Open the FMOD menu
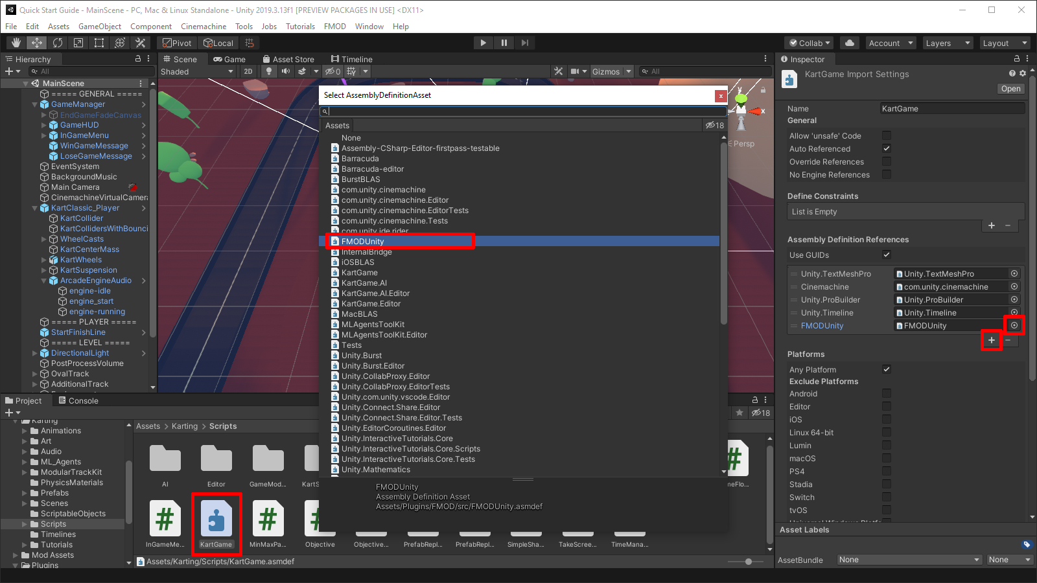 [x=335, y=27]
